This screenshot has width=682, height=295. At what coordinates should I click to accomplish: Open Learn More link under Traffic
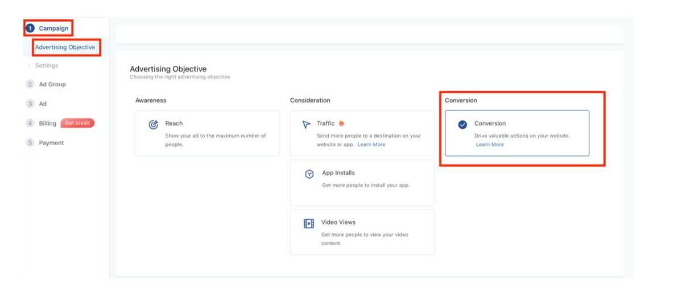371,145
